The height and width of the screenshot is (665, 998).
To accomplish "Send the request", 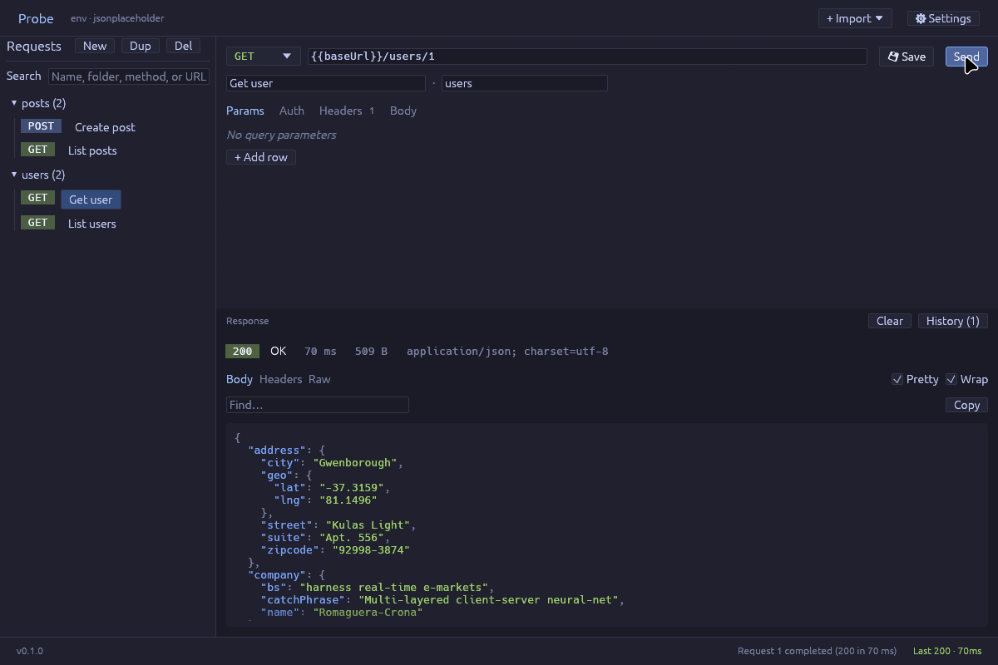I will point(966,57).
